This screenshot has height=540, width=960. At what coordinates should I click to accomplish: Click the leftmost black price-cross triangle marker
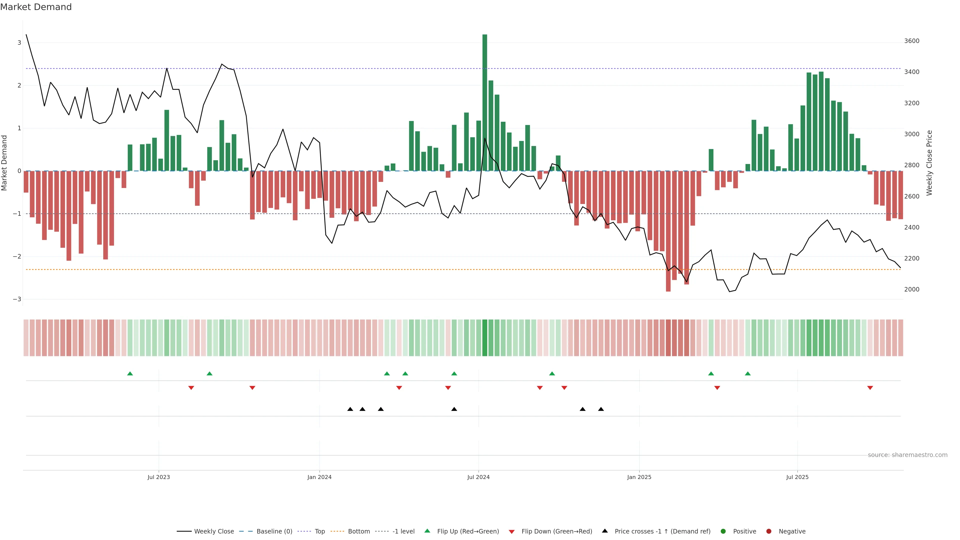[x=350, y=409]
